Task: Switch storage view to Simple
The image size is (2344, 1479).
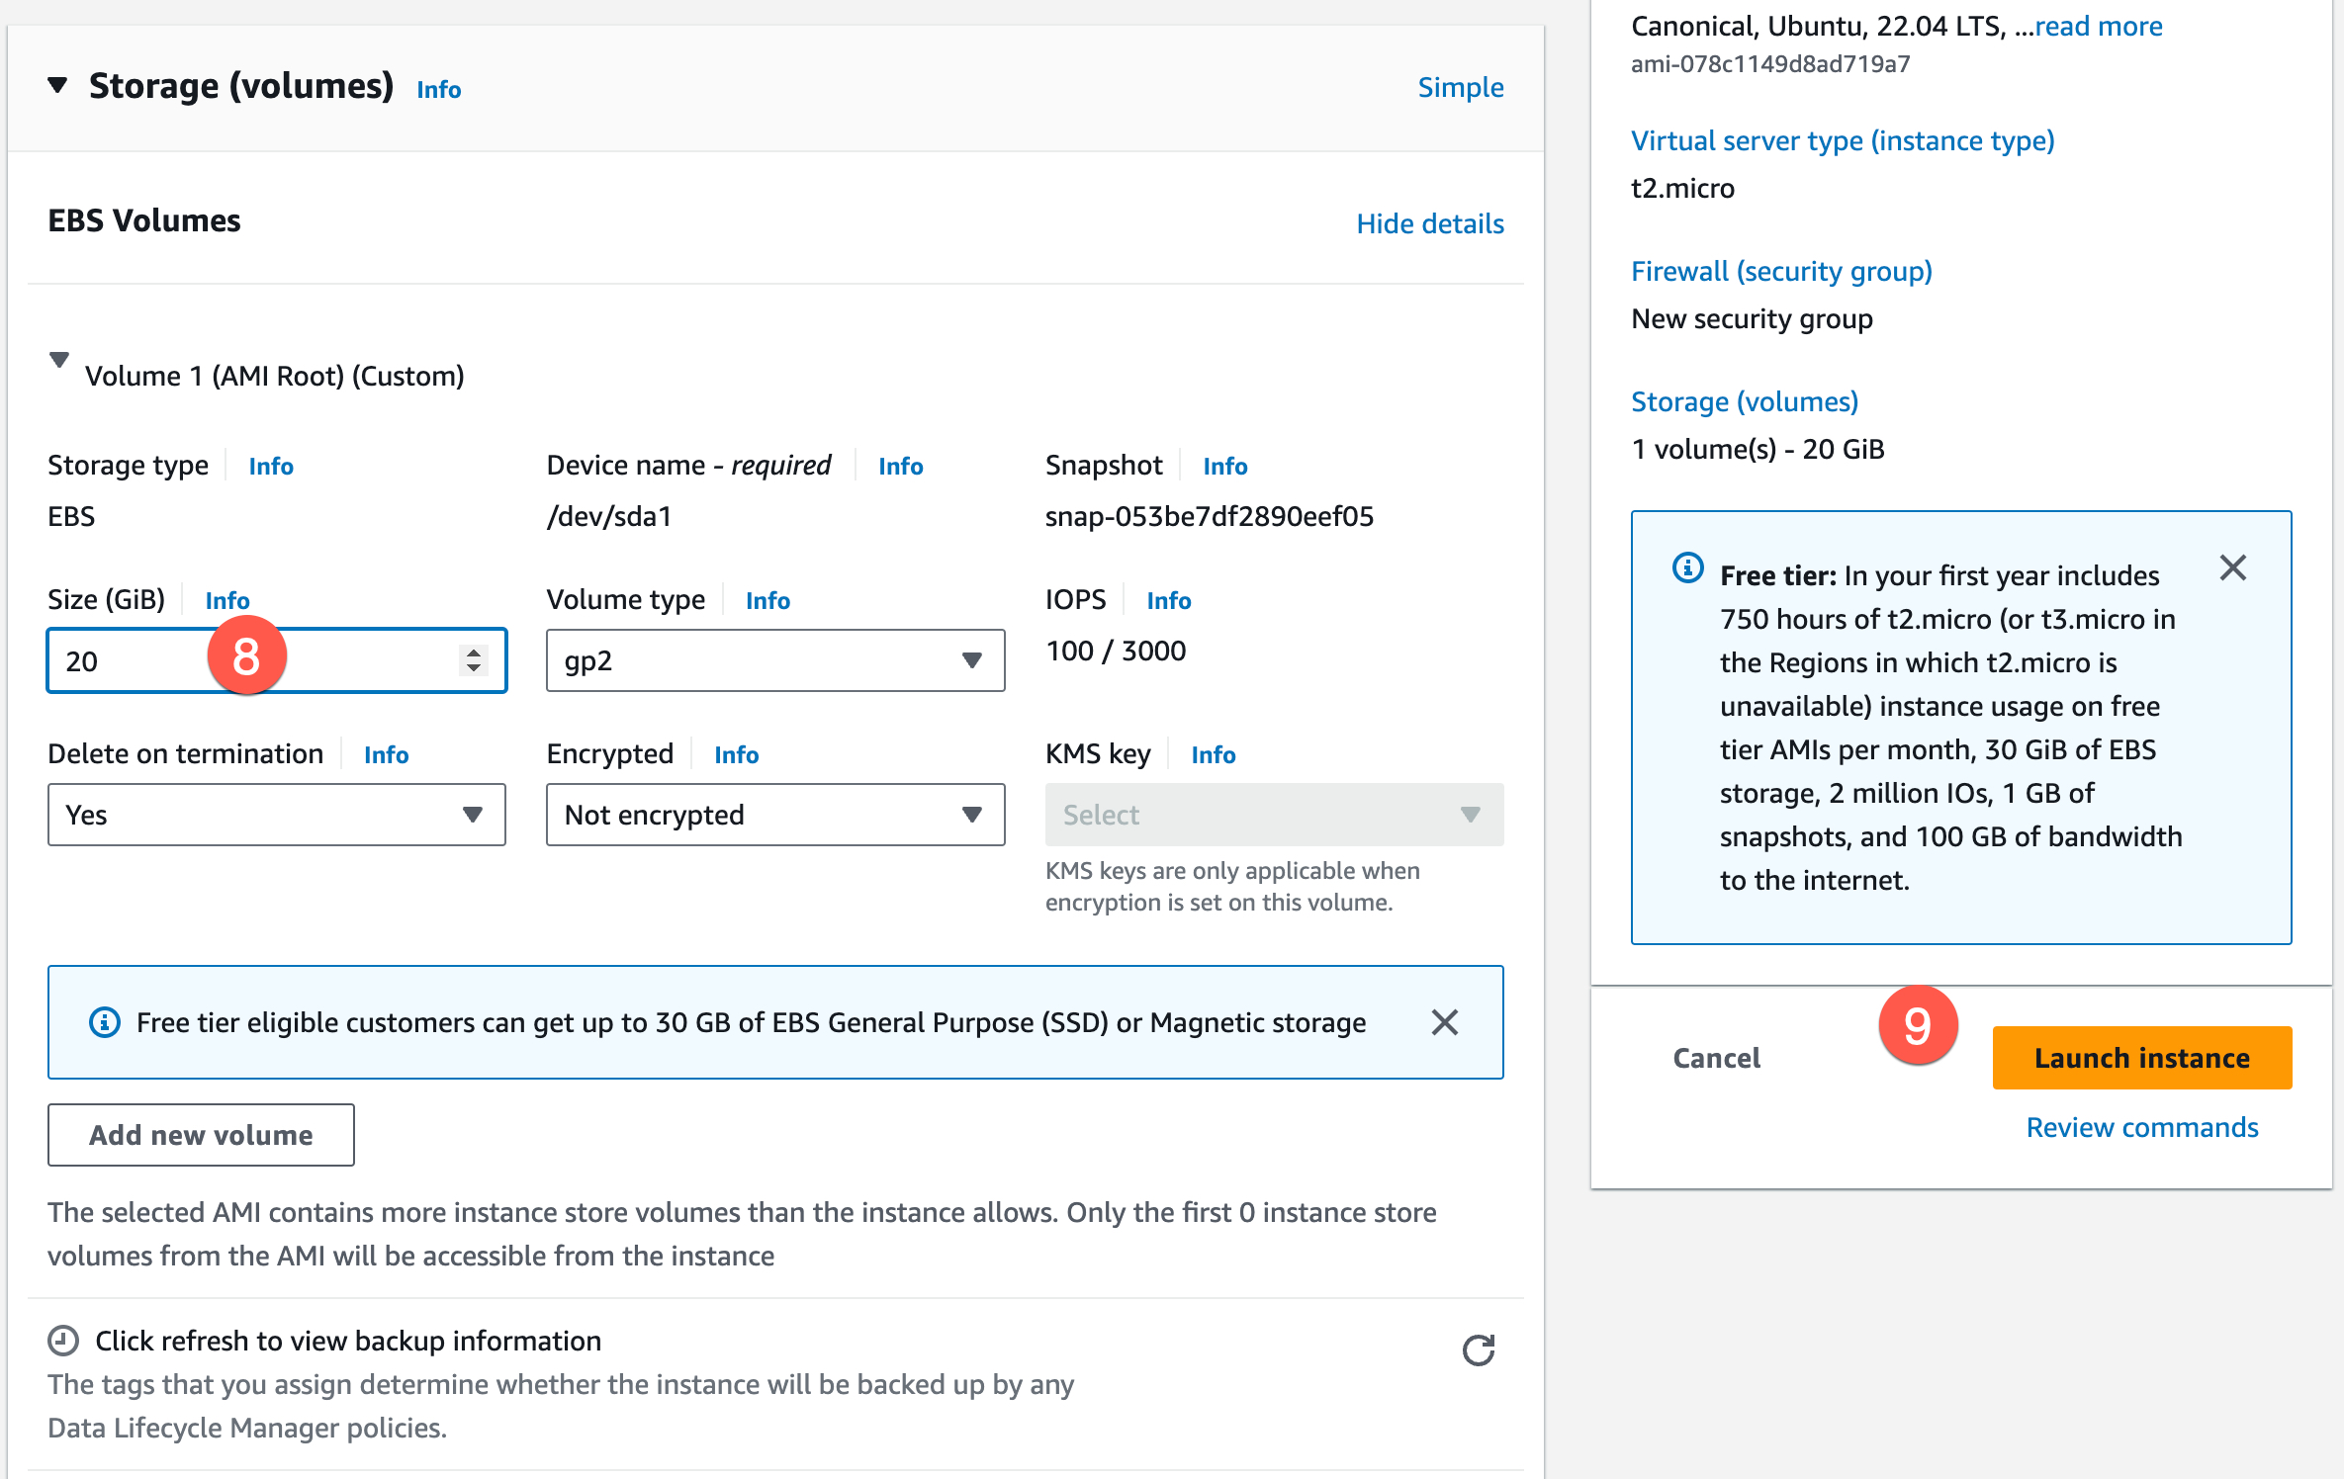Action: [x=1460, y=87]
